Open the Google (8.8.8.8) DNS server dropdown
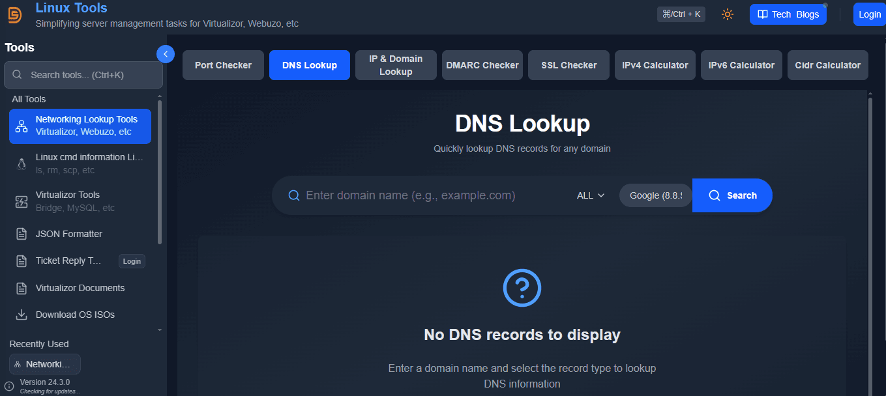The image size is (886, 396). coord(655,195)
